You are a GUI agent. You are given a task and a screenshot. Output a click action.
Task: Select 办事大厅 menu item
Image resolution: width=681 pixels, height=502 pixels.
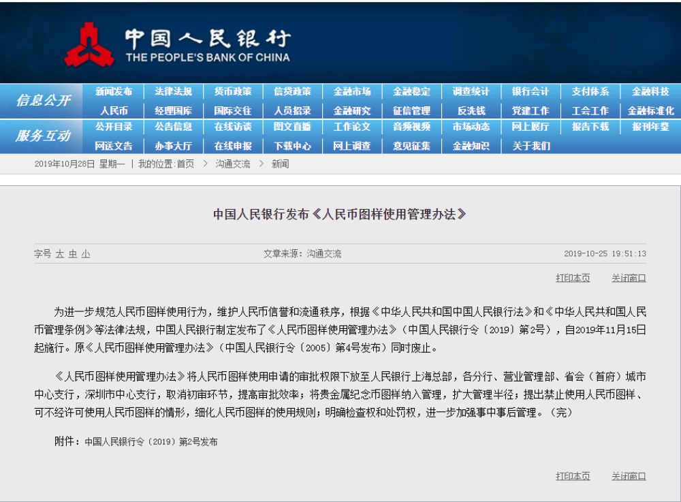tap(173, 146)
